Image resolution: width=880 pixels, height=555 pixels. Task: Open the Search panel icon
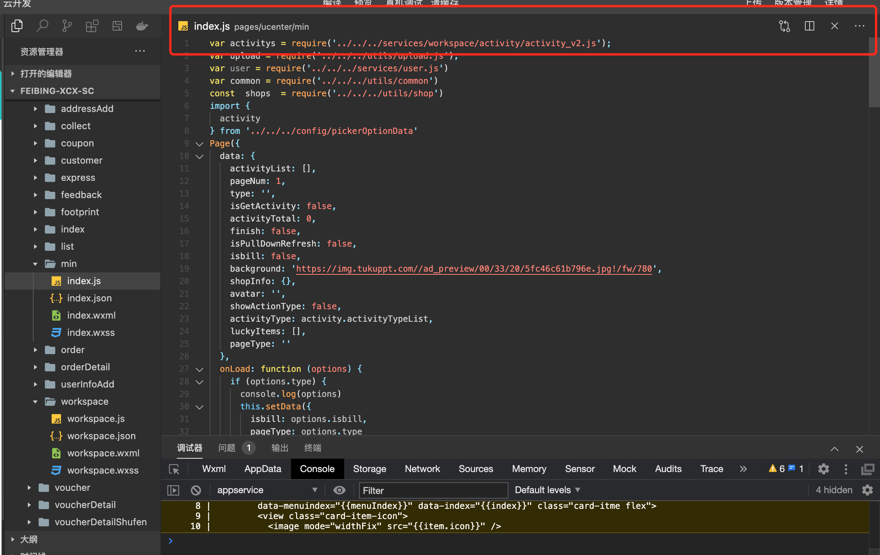click(x=42, y=26)
